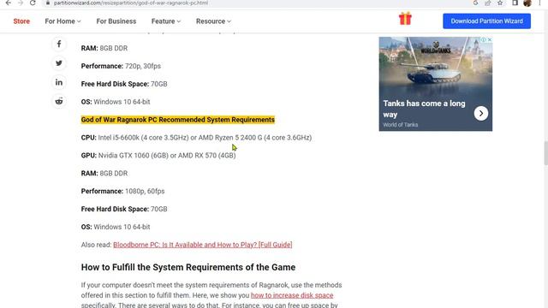The height and width of the screenshot is (308, 548).
Task: Bookmark this page with star icon
Action: point(500,3)
